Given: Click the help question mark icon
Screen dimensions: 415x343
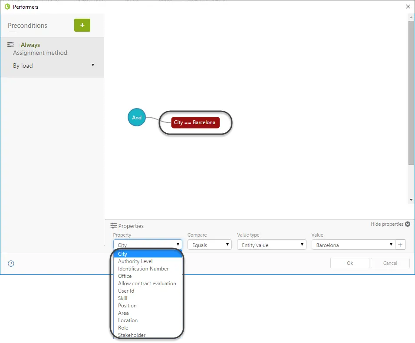Looking at the screenshot, I should 11,264.
